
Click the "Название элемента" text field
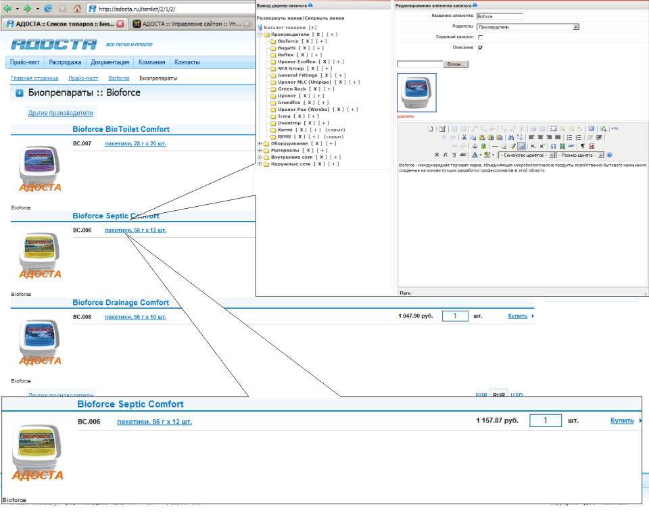(499, 16)
